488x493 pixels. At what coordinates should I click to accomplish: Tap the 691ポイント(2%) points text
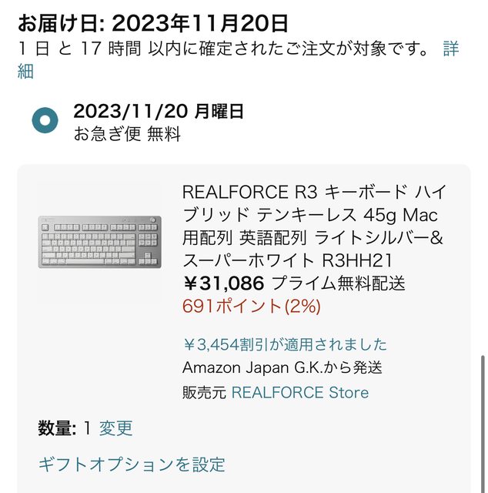click(252, 306)
